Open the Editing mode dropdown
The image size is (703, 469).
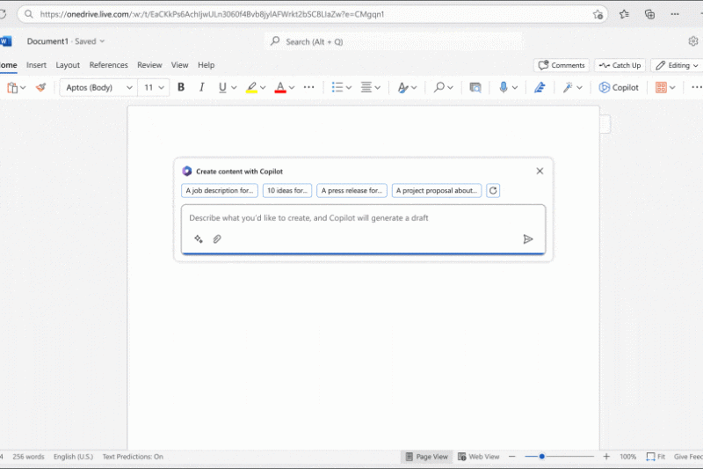click(677, 65)
